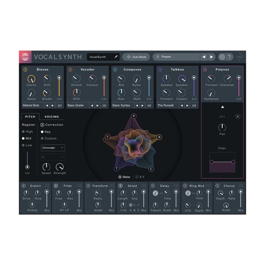This screenshot has width=265, height=265.
Task: Select previous Biovox preset from Altered Bots
Action: tap(47, 105)
